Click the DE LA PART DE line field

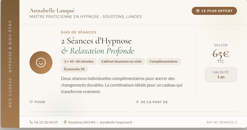(186, 109)
